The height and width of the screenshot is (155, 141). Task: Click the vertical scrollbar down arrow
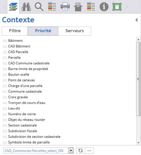pyautogui.click(x=138, y=143)
